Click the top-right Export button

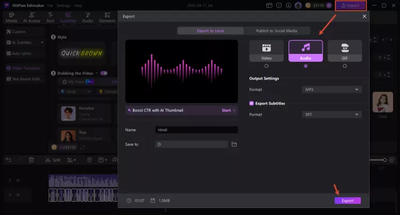point(350,6)
